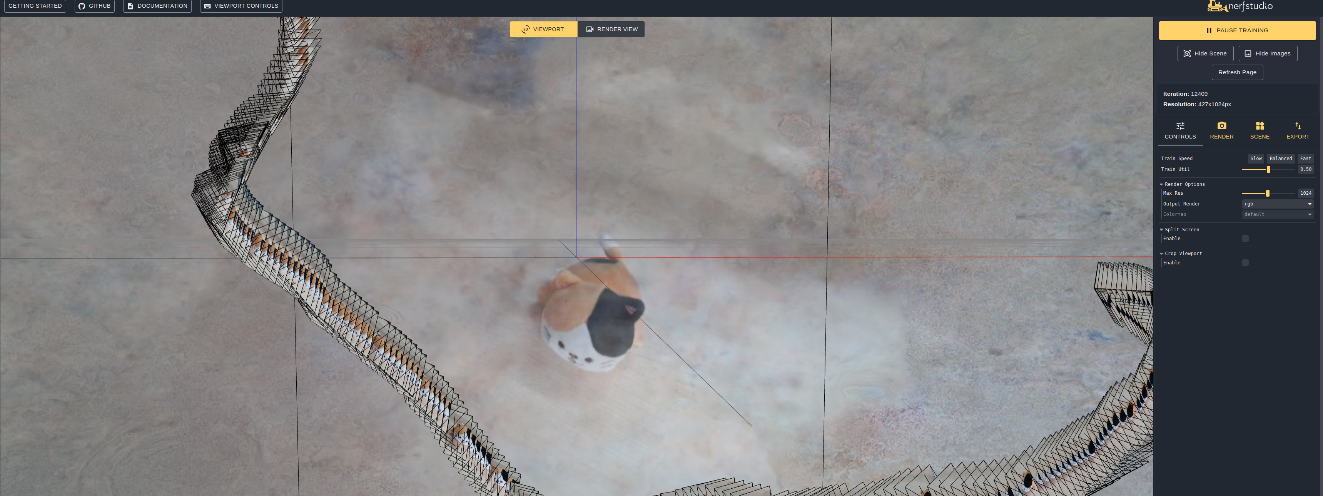Adjust the Train Util slider
This screenshot has height=496, width=1323.
click(x=1268, y=169)
